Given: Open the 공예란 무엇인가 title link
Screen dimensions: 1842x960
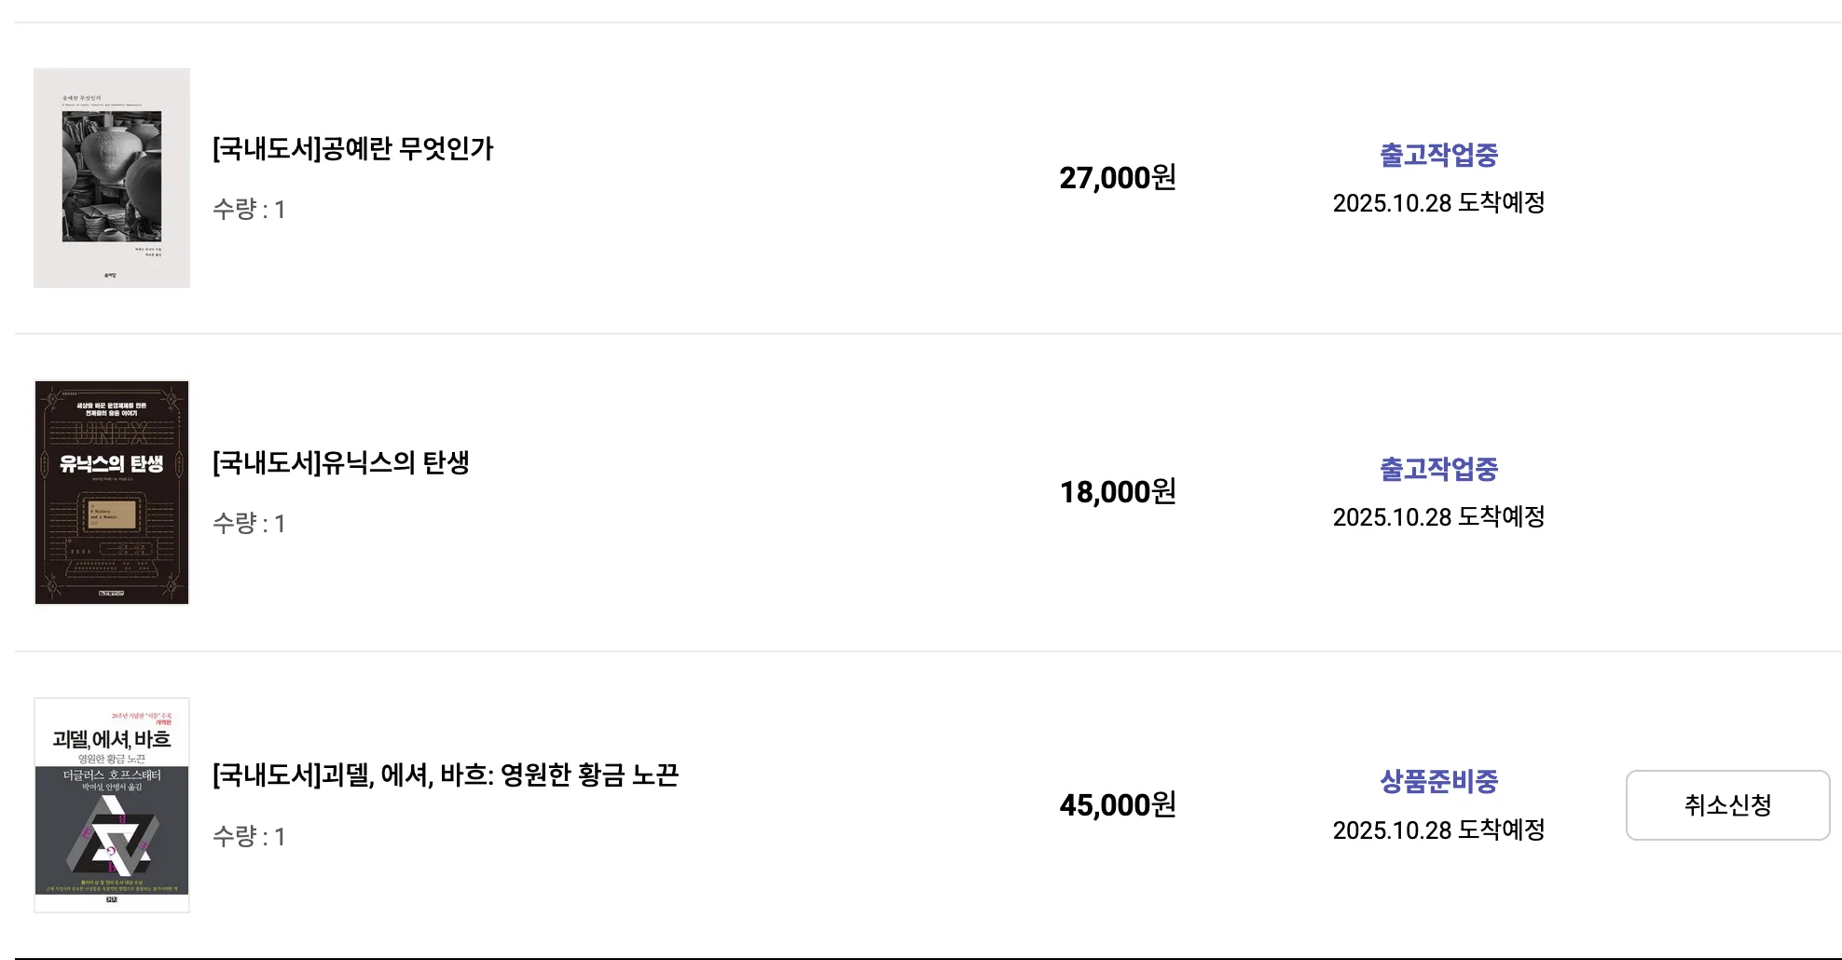Looking at the screenshot, I should coord(352,149).
